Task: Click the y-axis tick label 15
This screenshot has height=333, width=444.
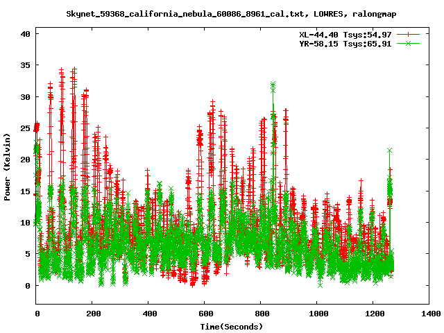Action: 25,191
